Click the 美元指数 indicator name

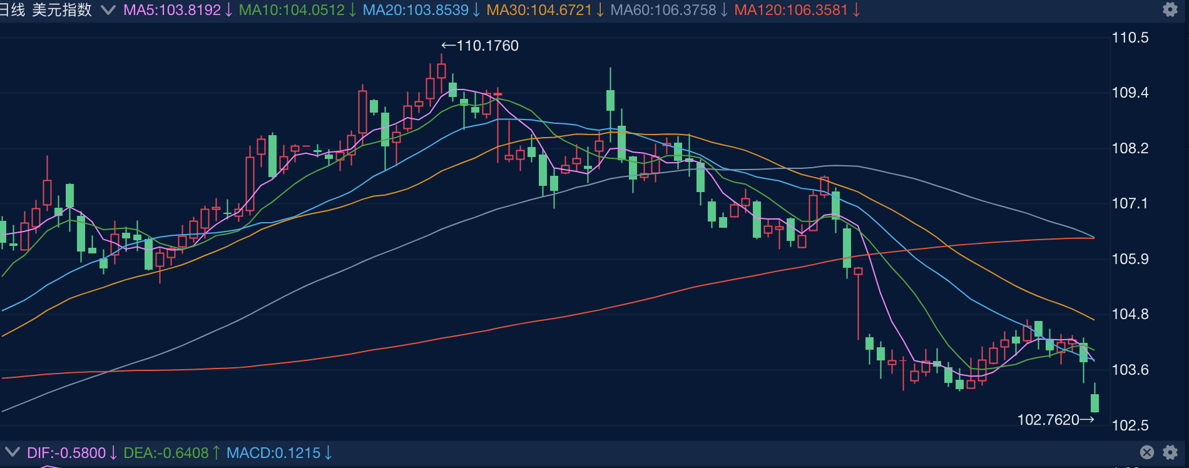[x=62, y=10]
